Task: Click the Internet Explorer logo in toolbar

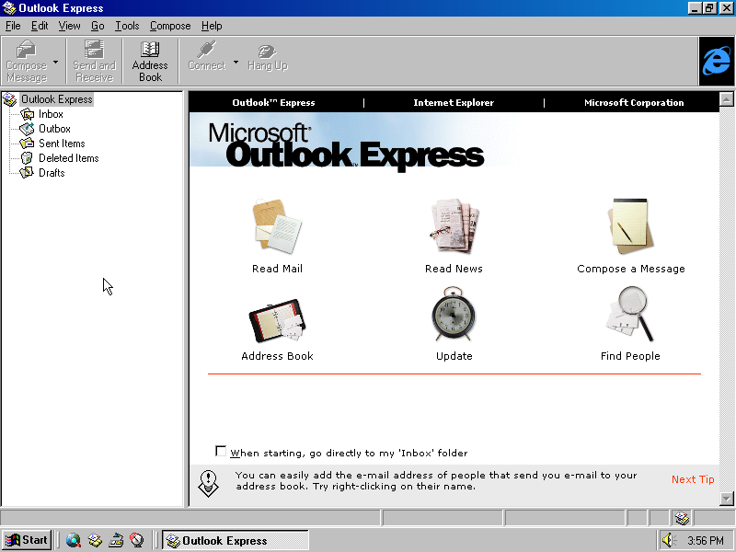Action: [x=716, y=61]
